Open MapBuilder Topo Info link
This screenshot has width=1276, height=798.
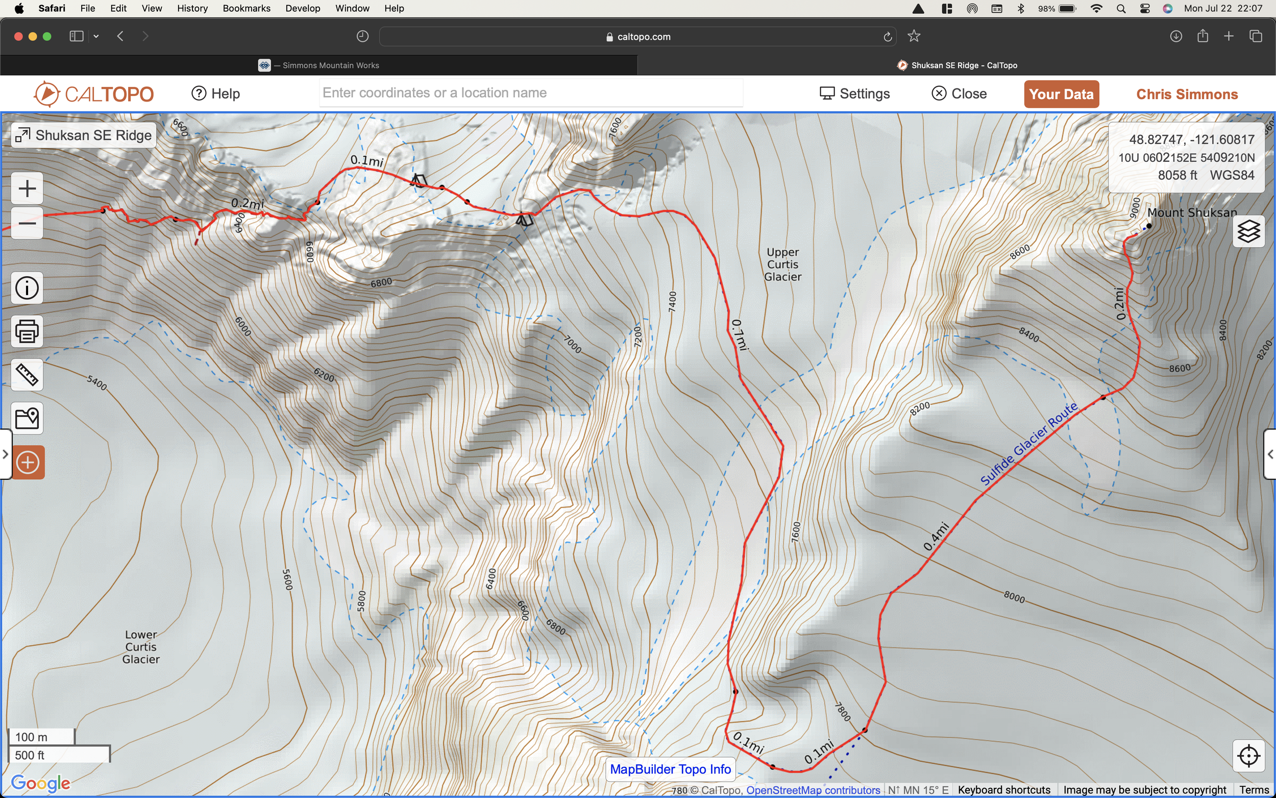pyautogui.click(x=670, y=769)
